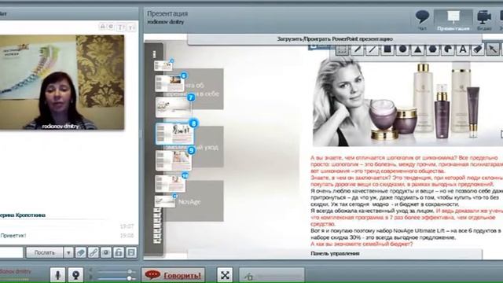503x283 pixels.
Task: Select slide thumbnail number 10
Action: 170,183
